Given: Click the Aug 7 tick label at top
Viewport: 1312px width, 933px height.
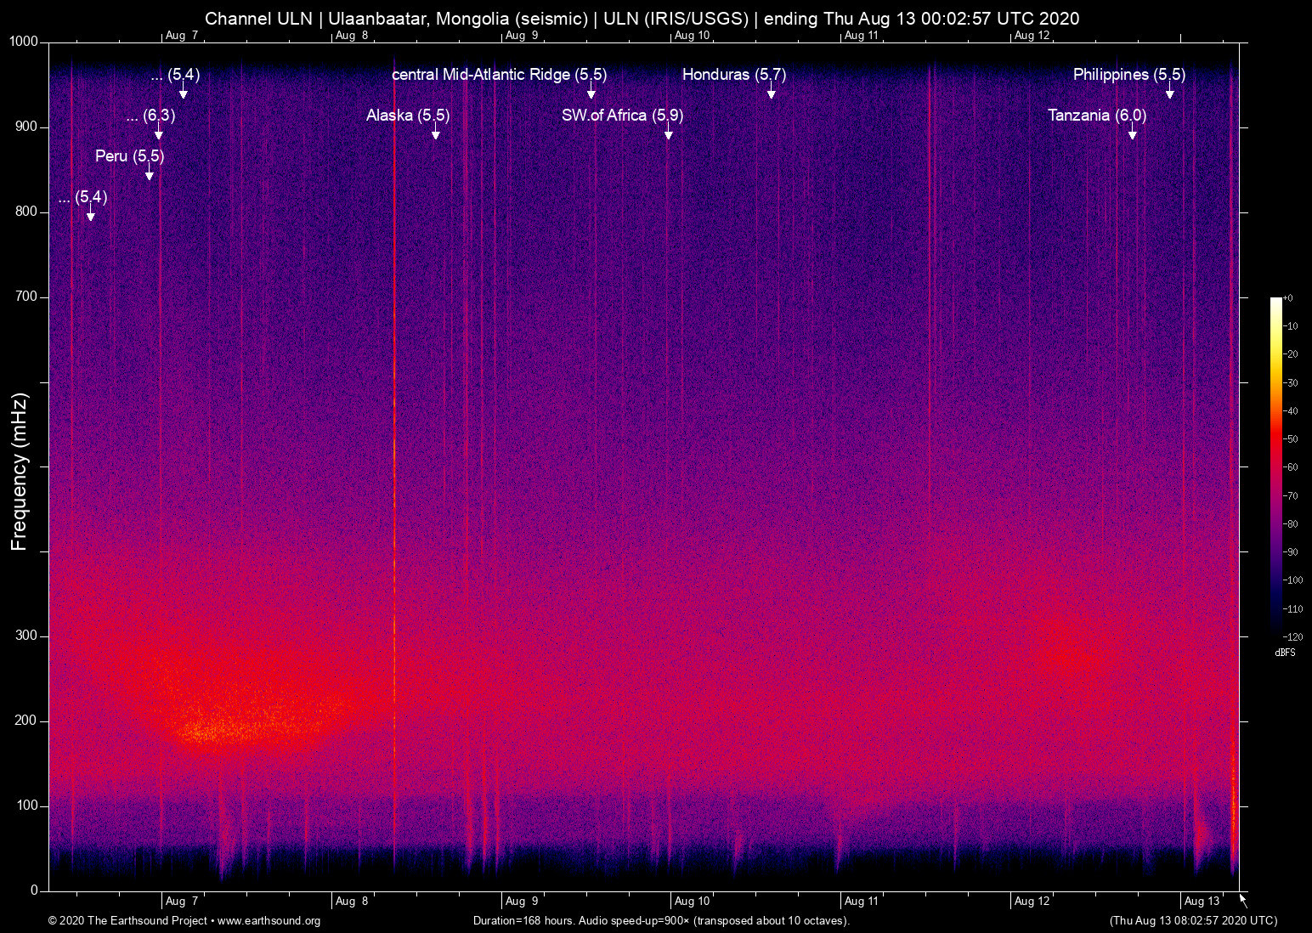Looking at the screenshot, I should 180,36.
